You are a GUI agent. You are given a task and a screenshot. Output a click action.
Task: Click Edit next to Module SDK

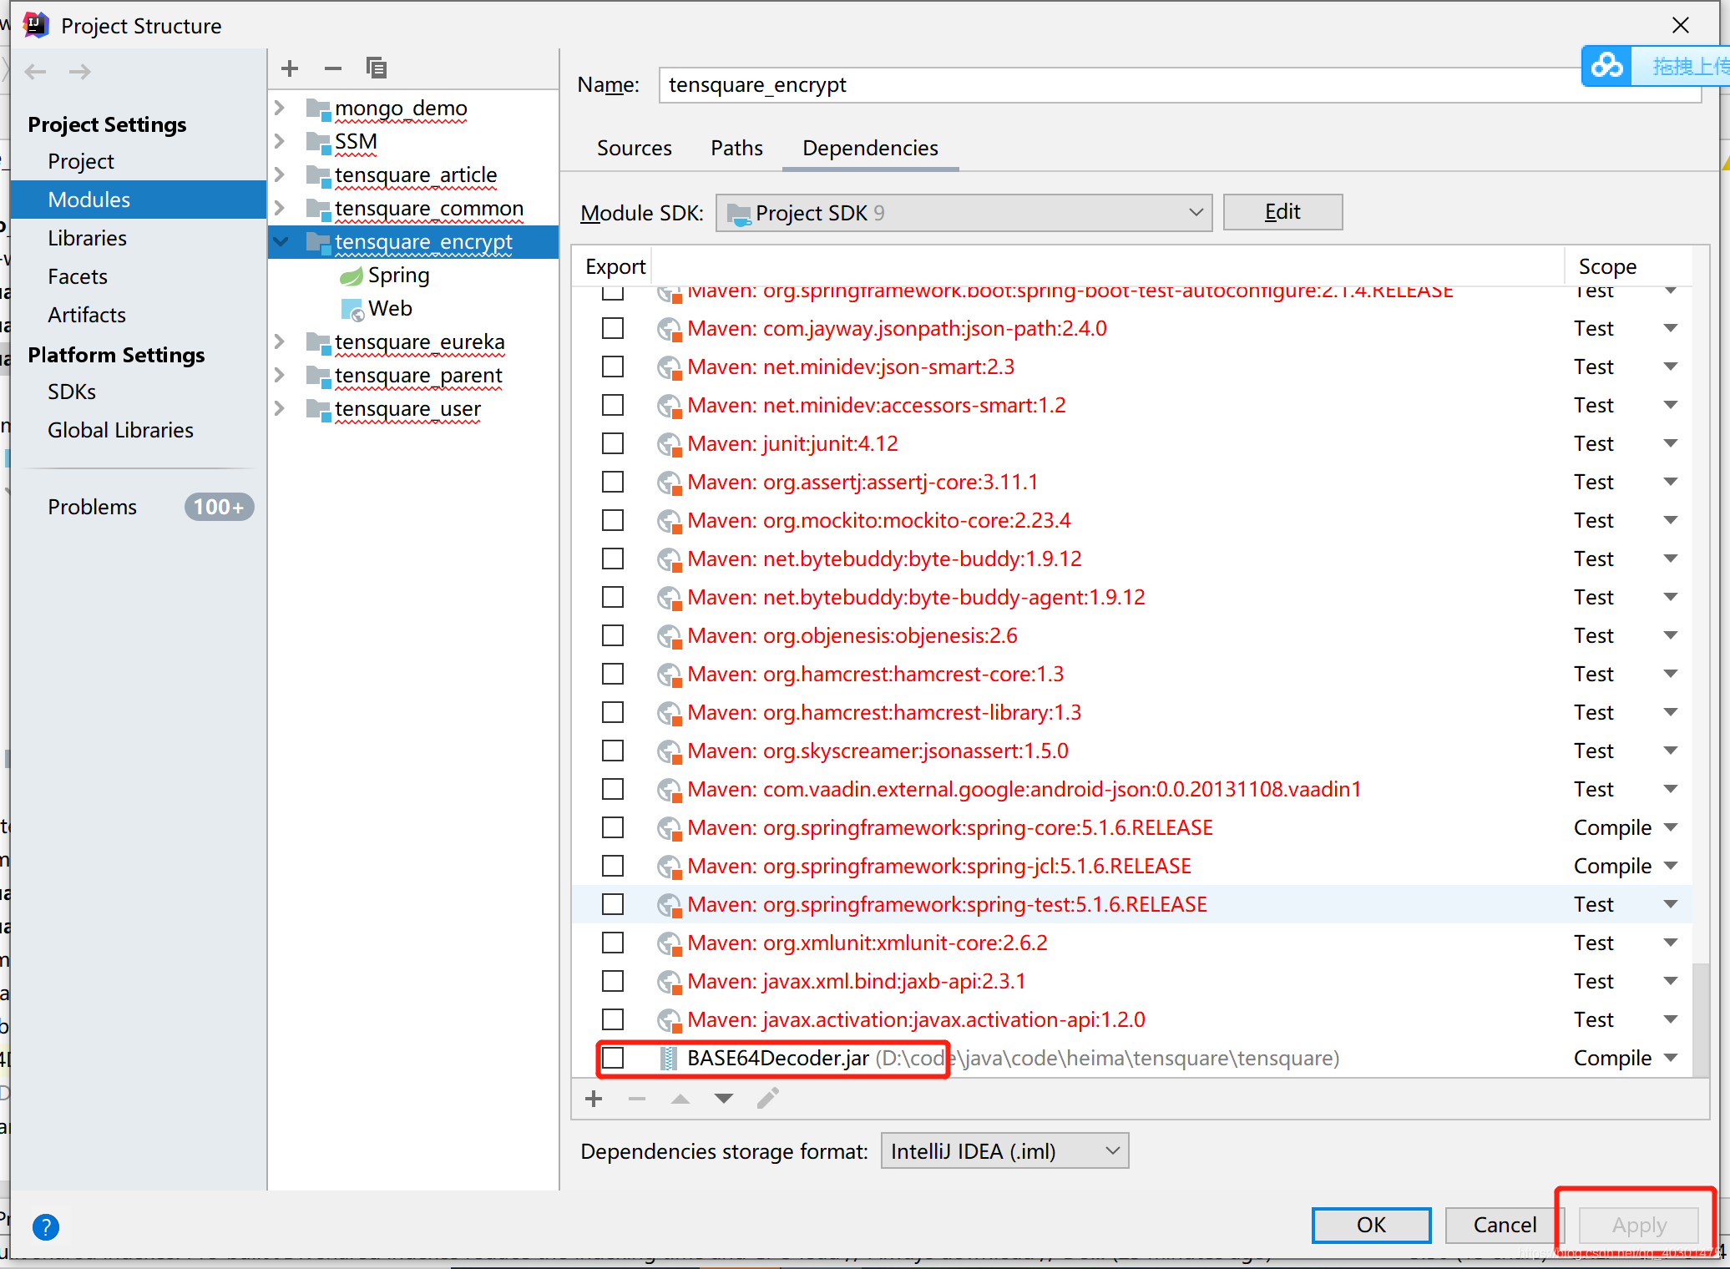point(1282,212)
